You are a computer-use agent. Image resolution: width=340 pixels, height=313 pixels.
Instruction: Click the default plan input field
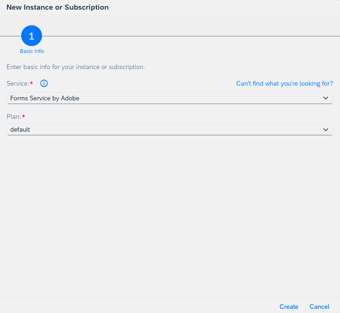pos(170,129)
